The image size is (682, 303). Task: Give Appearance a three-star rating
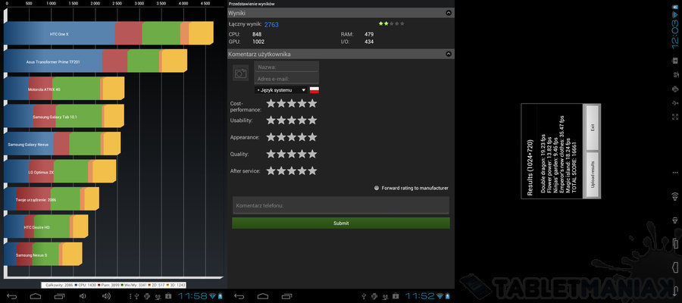(292, 137)
